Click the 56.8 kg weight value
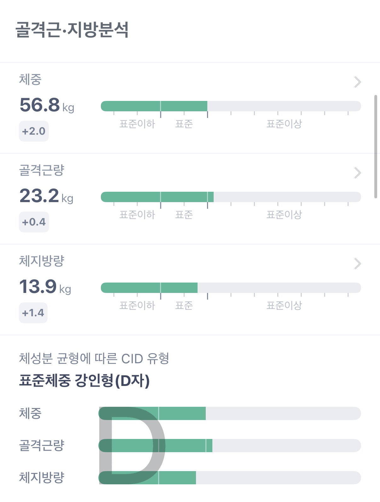Image resolution: width=380 pixels, height=502 pixels. (x=47, y=105)
